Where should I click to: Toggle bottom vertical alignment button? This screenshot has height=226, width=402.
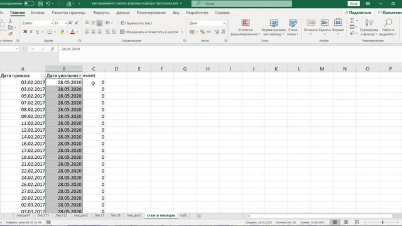(x=99, y=23)
